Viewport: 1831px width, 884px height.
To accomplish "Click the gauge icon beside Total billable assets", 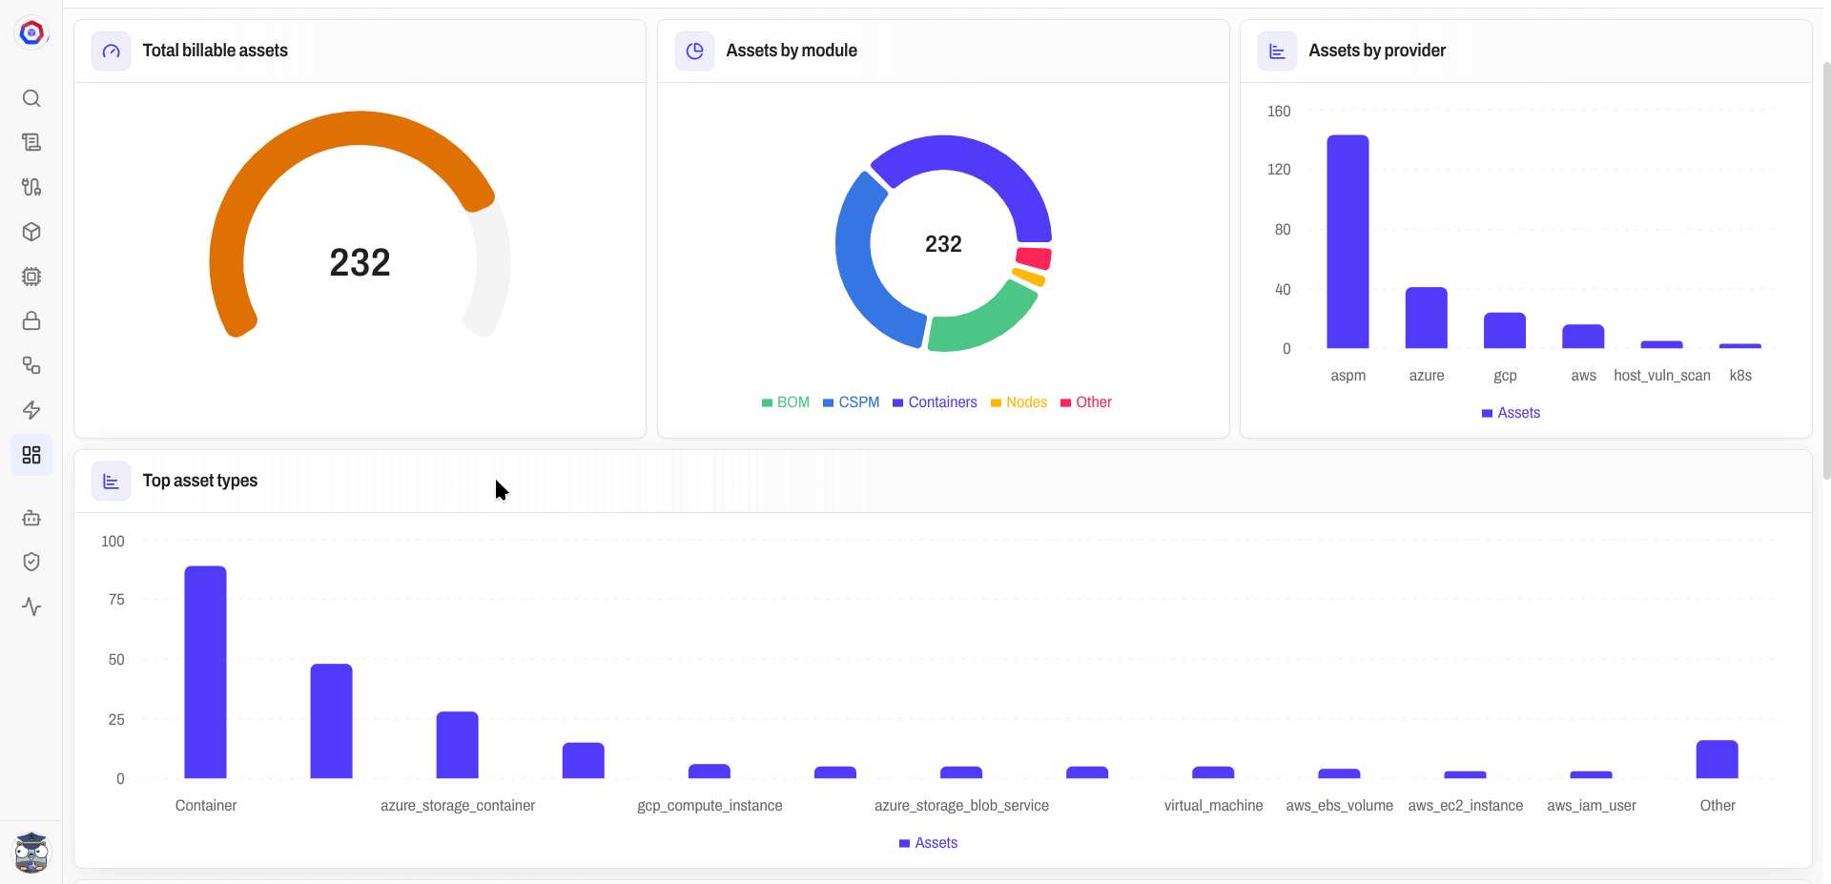I will tap(111, 51).
